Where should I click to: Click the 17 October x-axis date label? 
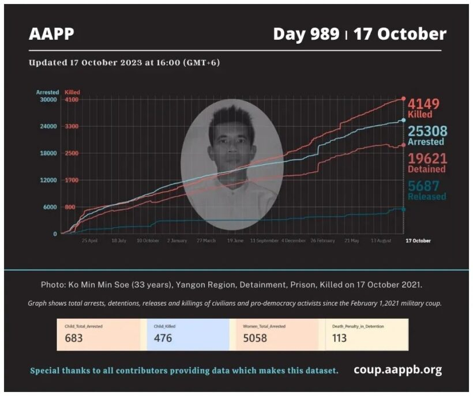point(418,240)
